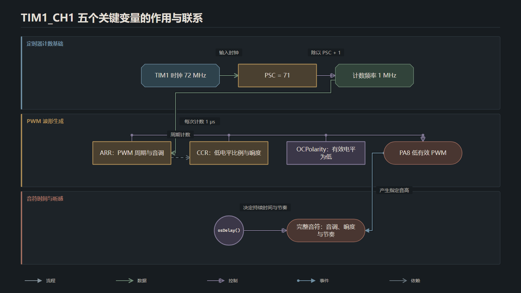
Task: Click the 数据 legend arrow icon
Action: coord(125,281)
